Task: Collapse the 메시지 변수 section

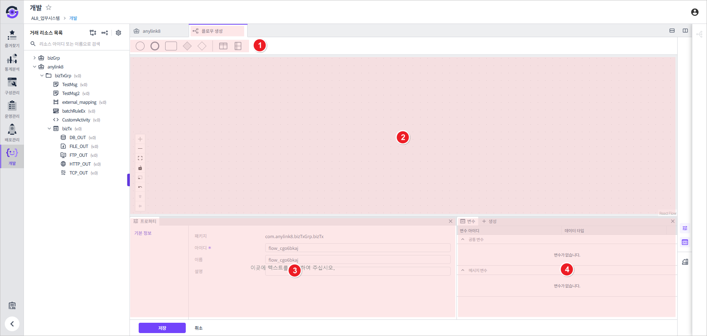Action: (463, 270)
